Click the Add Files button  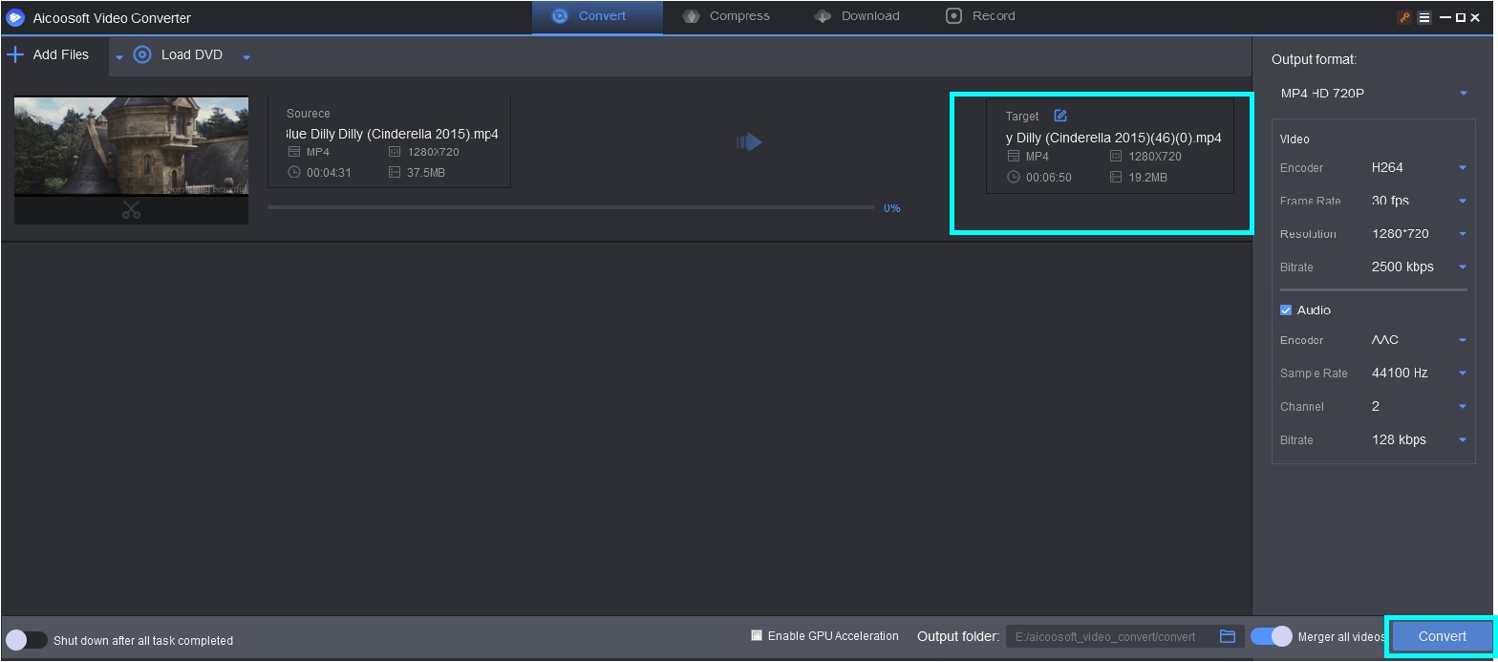pos(48,55)
